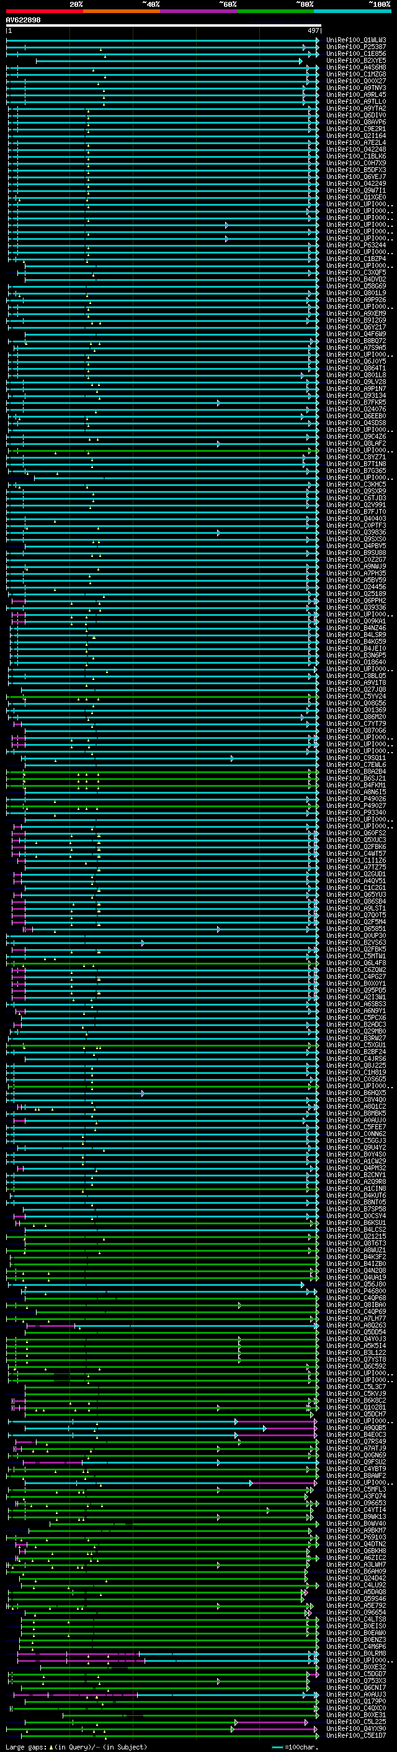
Task: Select the UniRef100_A7E2L4 label
Action: point(356,142)
